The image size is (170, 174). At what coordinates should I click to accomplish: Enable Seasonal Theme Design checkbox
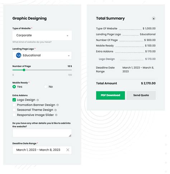14,110
